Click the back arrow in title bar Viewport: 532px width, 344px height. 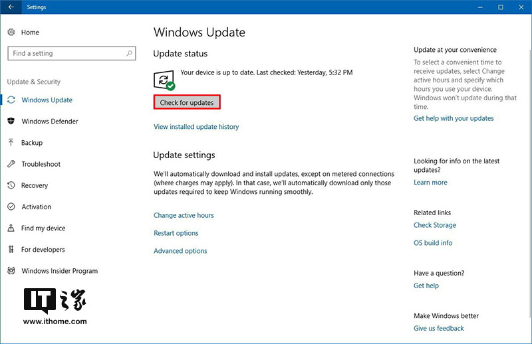pyautogui.click(x=11, y=7)
